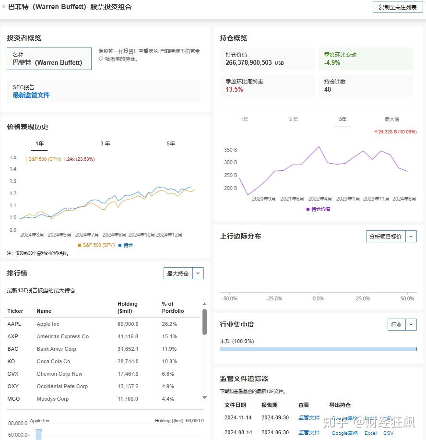The image size is (426, 440).
Task: Click the 季度环比变动 -4.9% card
Action: 366,59
